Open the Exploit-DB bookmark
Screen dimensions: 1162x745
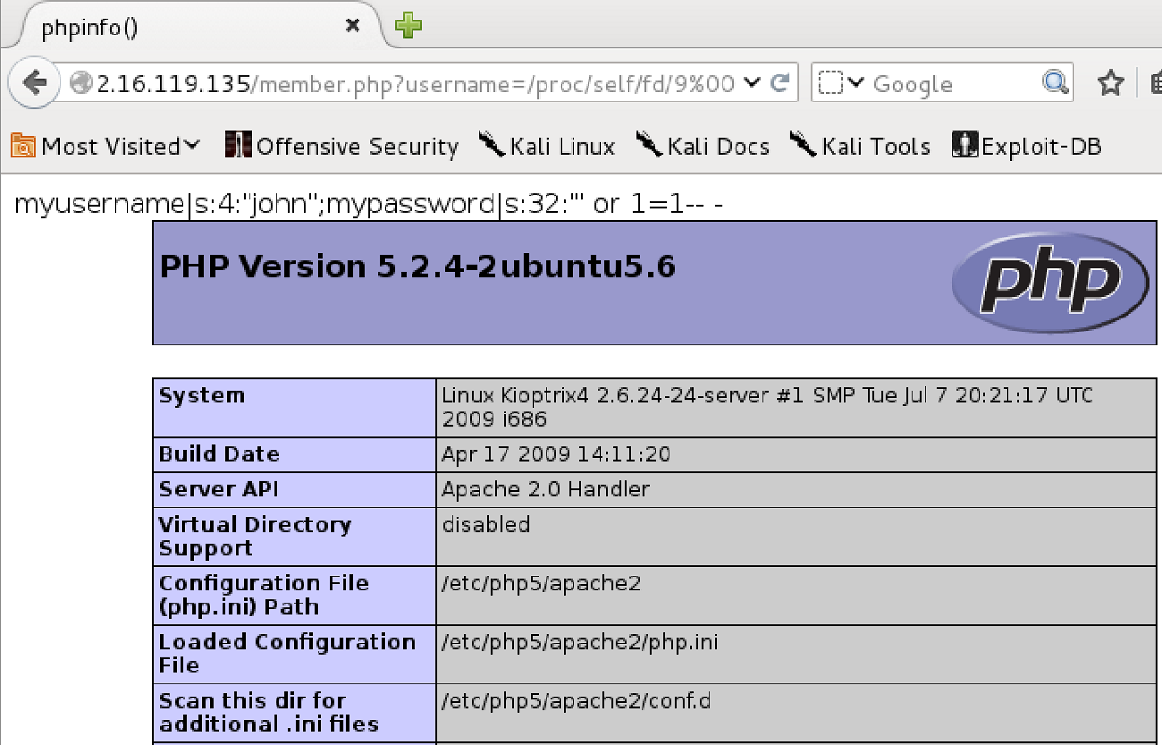pos(1026,146)
